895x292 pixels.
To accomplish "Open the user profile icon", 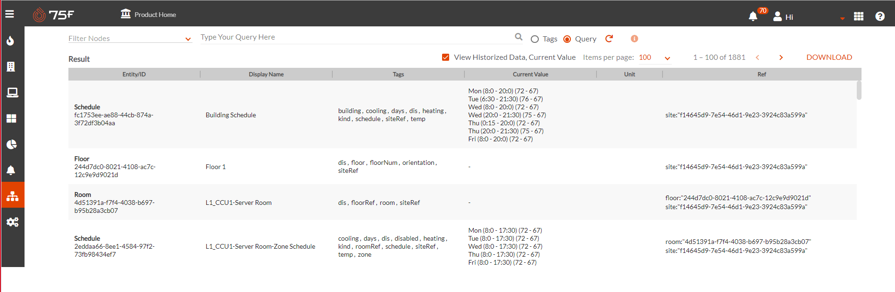I will coord(778,16).
